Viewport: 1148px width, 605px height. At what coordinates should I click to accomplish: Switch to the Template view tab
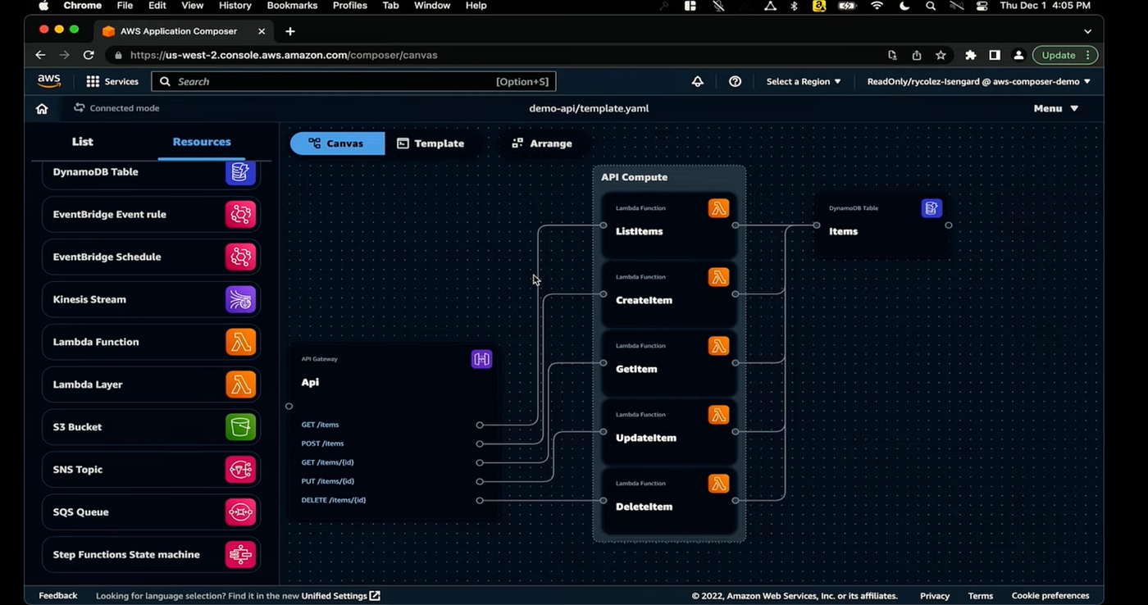(430, 143)
